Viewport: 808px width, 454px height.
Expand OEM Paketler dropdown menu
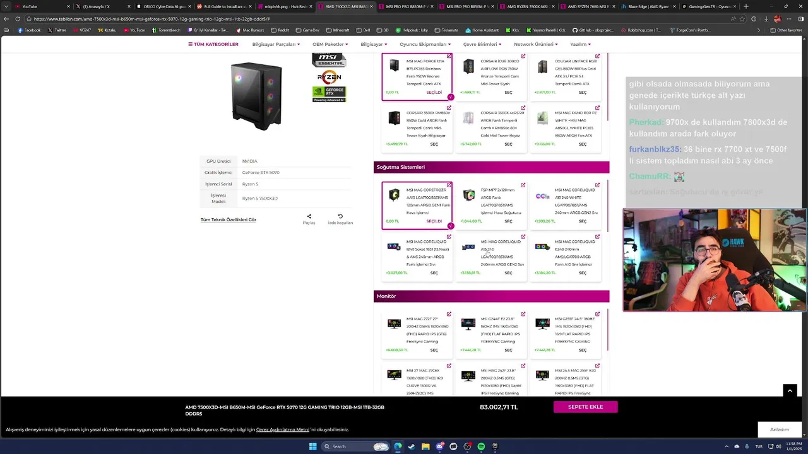[330, 44]
